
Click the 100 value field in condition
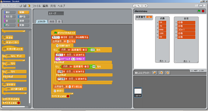93,50
